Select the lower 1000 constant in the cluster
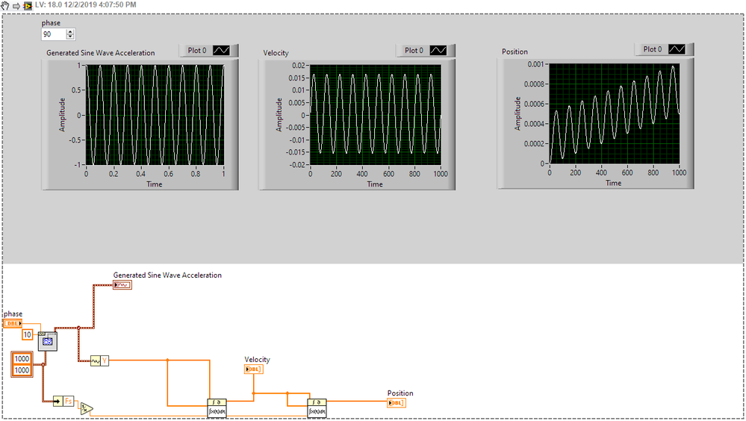Image resolution: width=746 pixels, height=421 pixels. click(22, 370)
